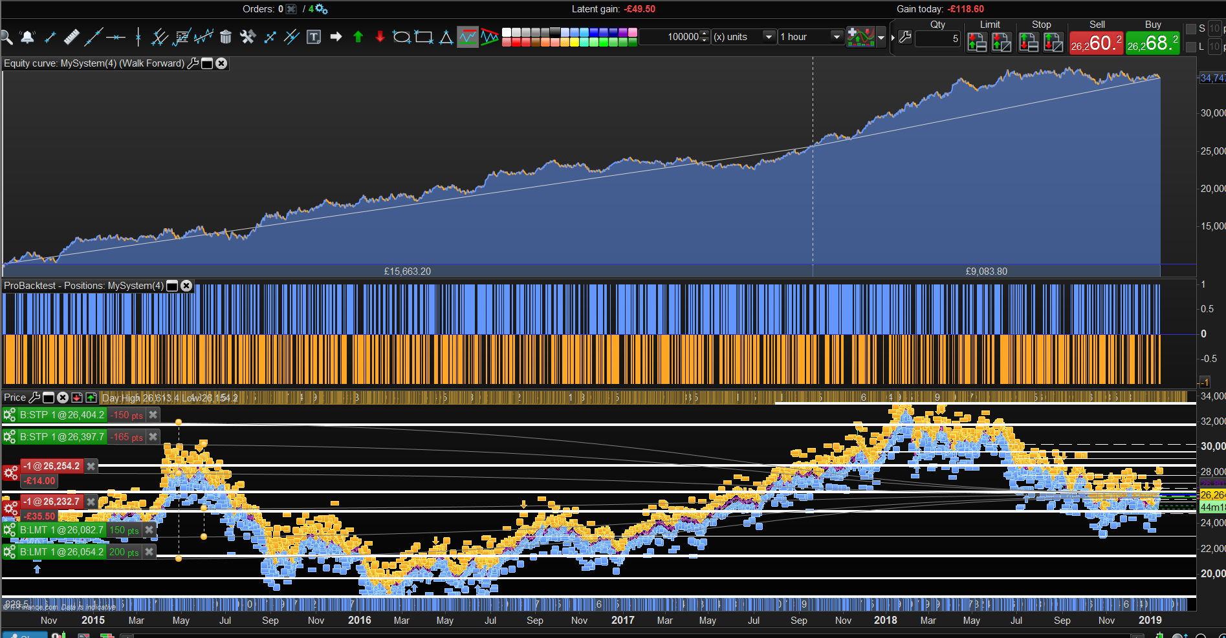This screenshot has height=638, width=1226.
Task: Select the text annotation tool
Action: coord(314,37)
